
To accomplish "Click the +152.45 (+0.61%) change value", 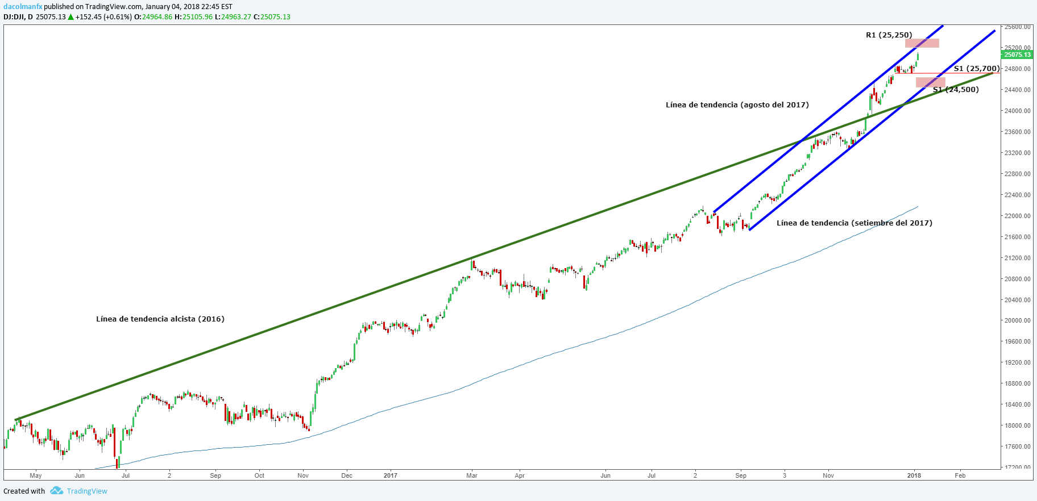I will coord(103,16).
